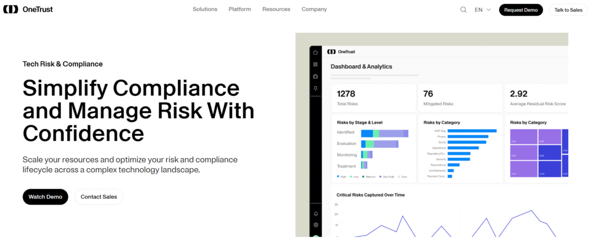Image resolution: width=593 pixels, height=245 pixels.
Task: Open the briefcase icon in dashboard sidebar
Action: click(x=316, y=77)
